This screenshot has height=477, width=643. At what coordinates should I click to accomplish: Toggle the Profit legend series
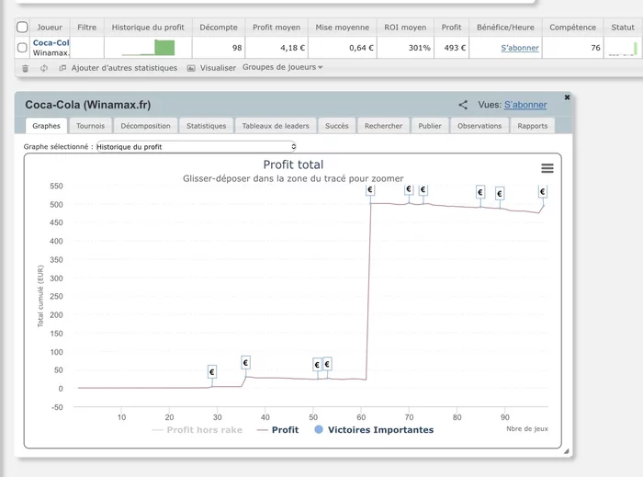click(277, 430)
